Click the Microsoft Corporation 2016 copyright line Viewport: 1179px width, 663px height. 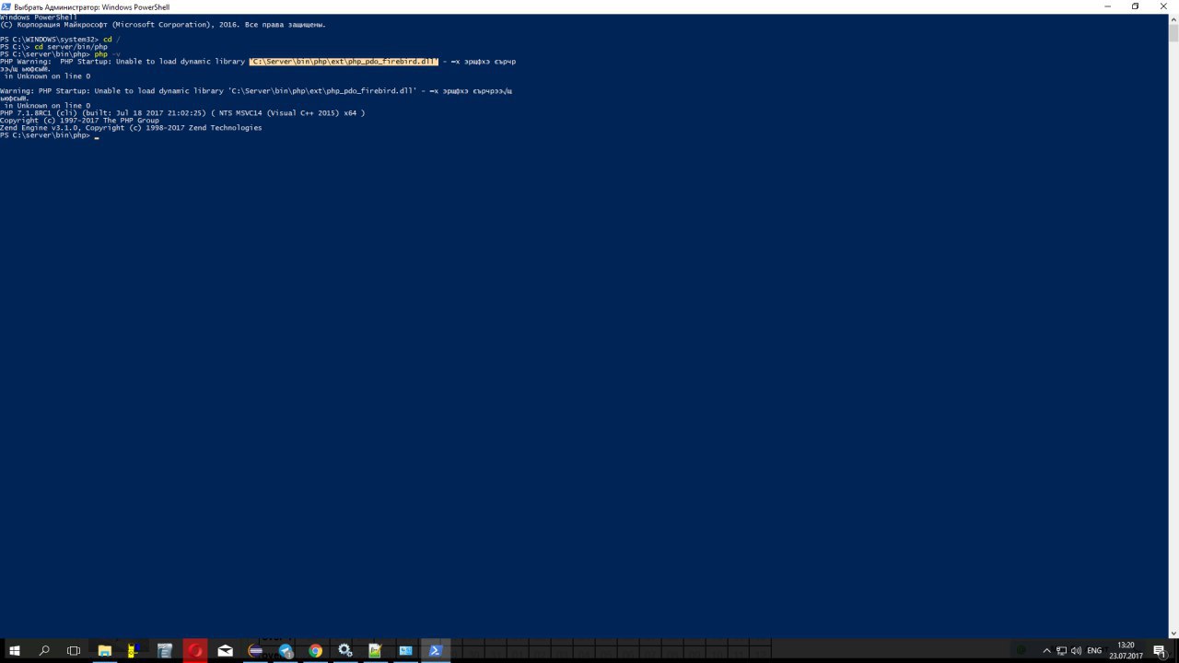(163, 25)
